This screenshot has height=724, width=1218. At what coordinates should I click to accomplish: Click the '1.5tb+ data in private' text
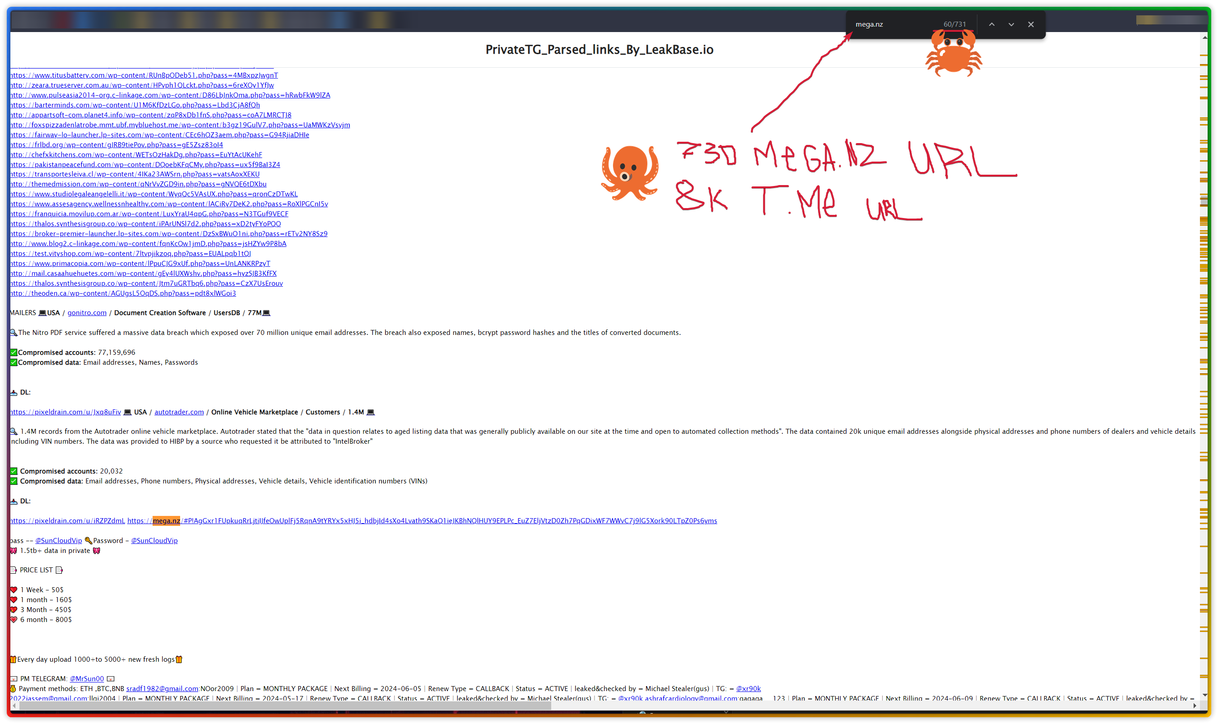pyautogui.click(x=55, y=551)
